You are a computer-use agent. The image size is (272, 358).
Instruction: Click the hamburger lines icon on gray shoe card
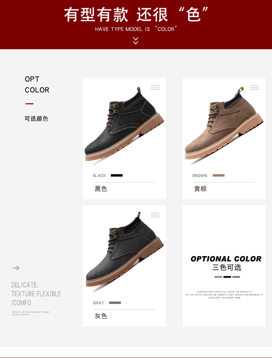(x=155, y=215)
